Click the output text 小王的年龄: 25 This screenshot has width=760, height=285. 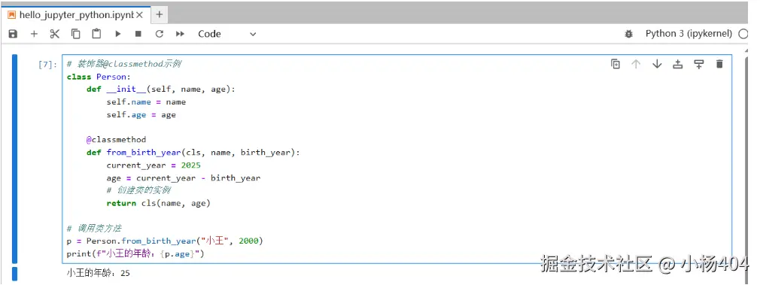click(x=99, y=273)
